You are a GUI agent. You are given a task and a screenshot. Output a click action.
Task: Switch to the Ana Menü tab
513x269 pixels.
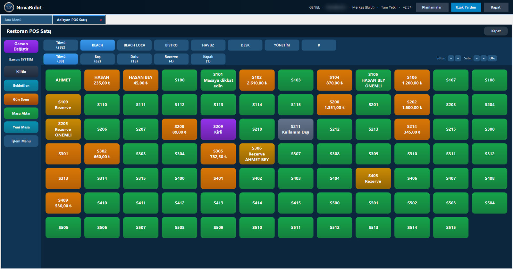click(x=27, y=20)
